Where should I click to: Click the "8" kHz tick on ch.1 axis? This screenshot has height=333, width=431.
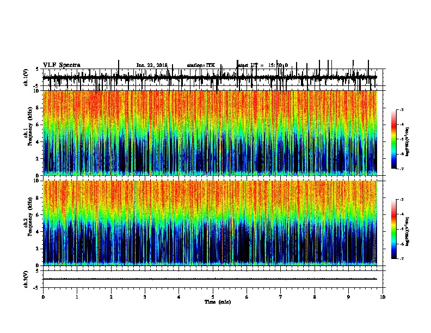click(38, 108)
